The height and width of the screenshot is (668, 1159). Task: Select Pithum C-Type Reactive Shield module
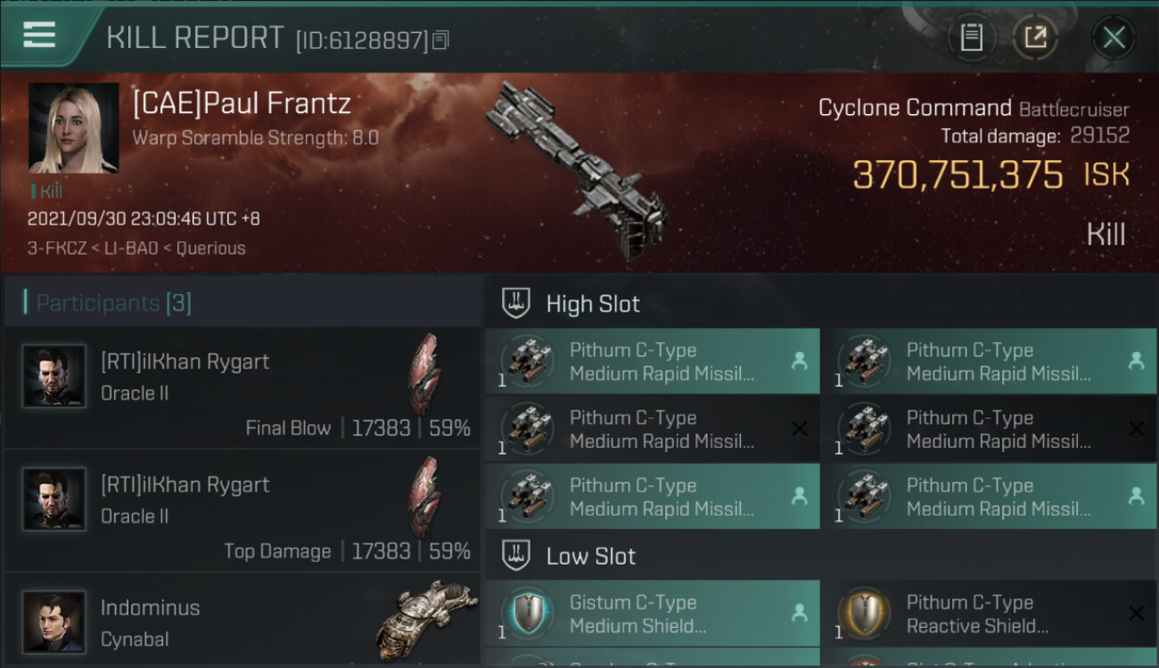[x=988, y=614]
